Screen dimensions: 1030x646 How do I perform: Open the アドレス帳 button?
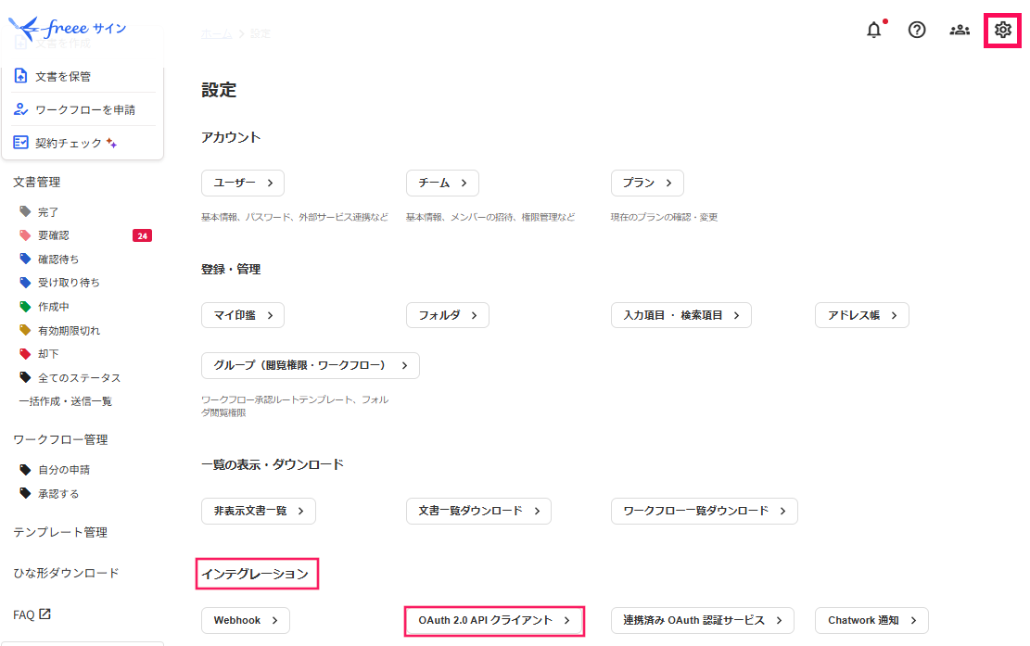pos(862,315)
